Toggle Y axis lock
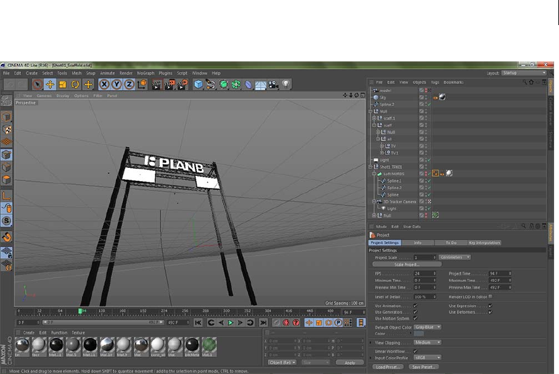This screenshot has height=374, width=559. click(117, 85)
